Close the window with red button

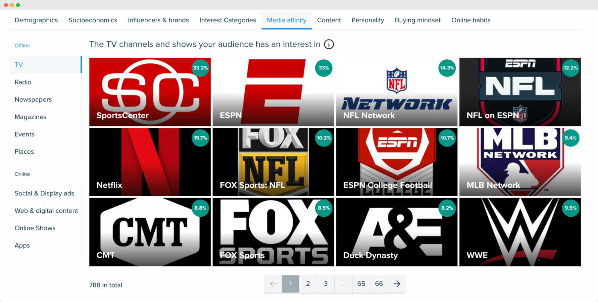[6, 5]
